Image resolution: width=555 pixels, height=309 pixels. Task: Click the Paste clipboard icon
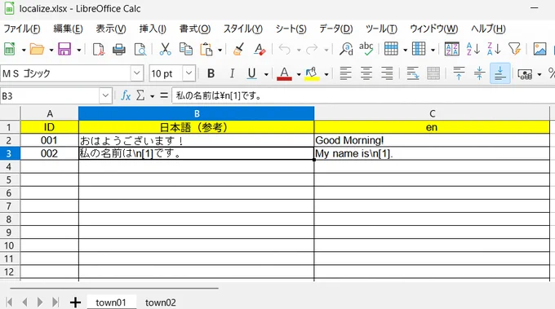206,49
